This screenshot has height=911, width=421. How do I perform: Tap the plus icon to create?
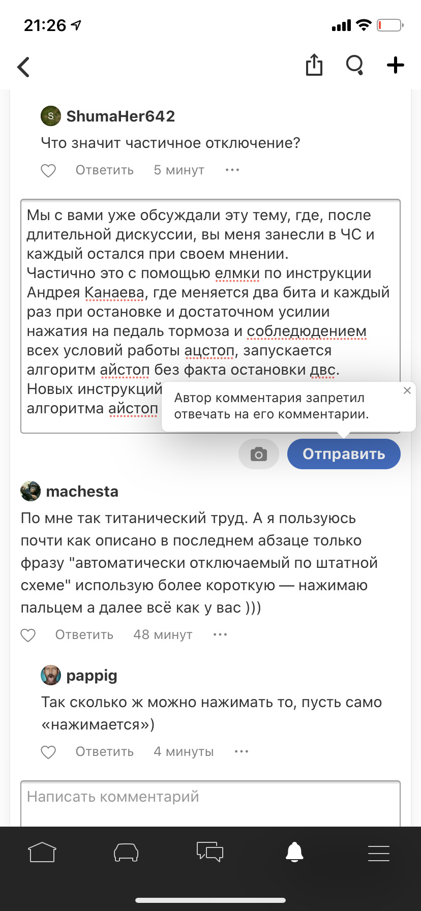click(395, 66)
